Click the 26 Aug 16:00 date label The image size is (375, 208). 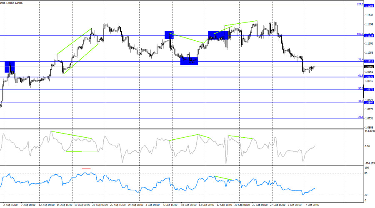coord(117,205)
